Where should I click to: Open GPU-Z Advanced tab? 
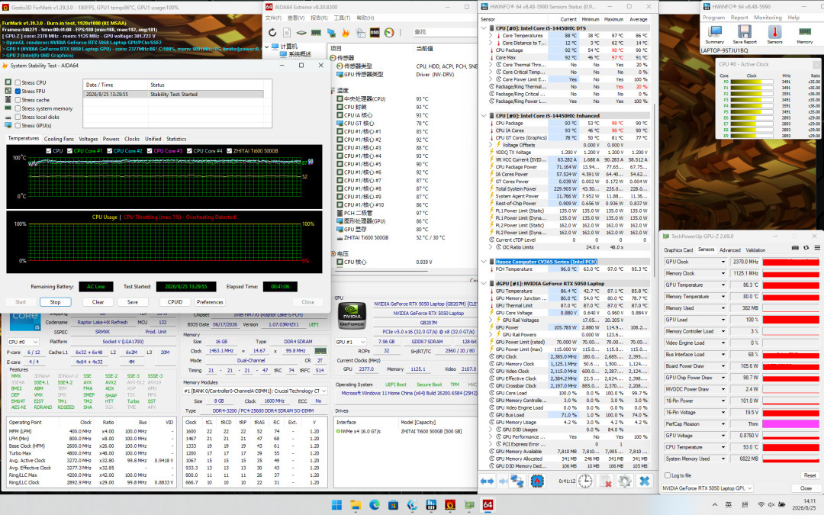coord(729,250)
